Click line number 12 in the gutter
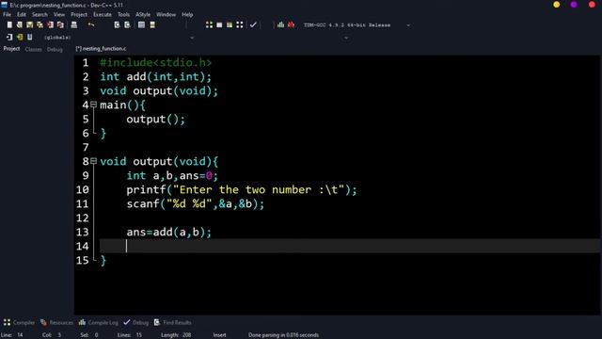 [82, 218]
